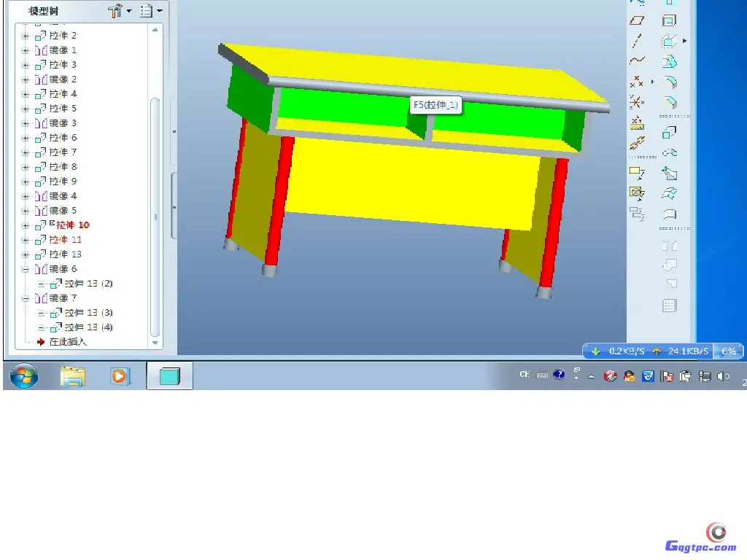Collapse the 镜像 7 tree node
The image size is (747, 560).
pyautogui.click(x=26, y=298)
